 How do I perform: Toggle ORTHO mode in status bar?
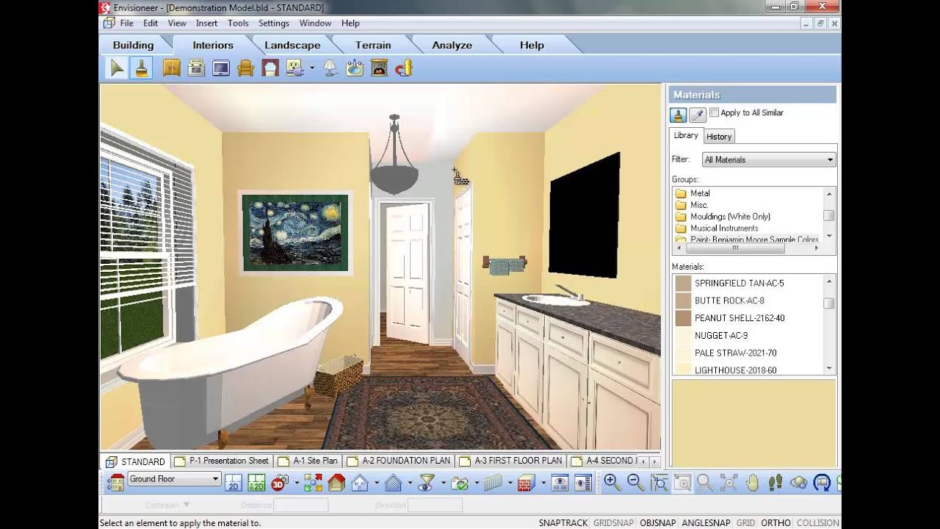tap(775, 523)
